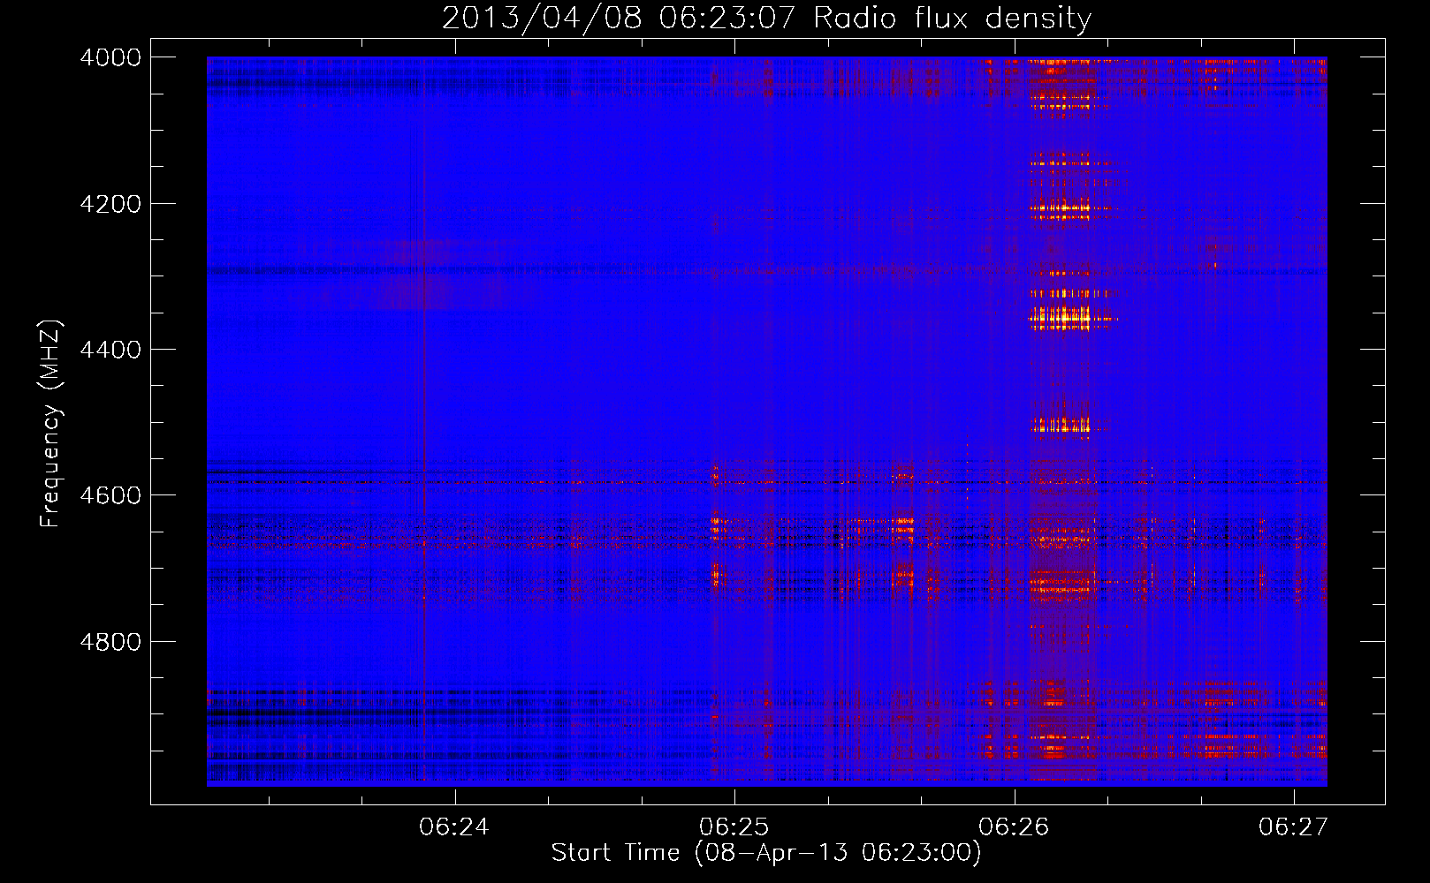Click the 06:24 time tick label
1430x883 pixels.
(454, 826)
